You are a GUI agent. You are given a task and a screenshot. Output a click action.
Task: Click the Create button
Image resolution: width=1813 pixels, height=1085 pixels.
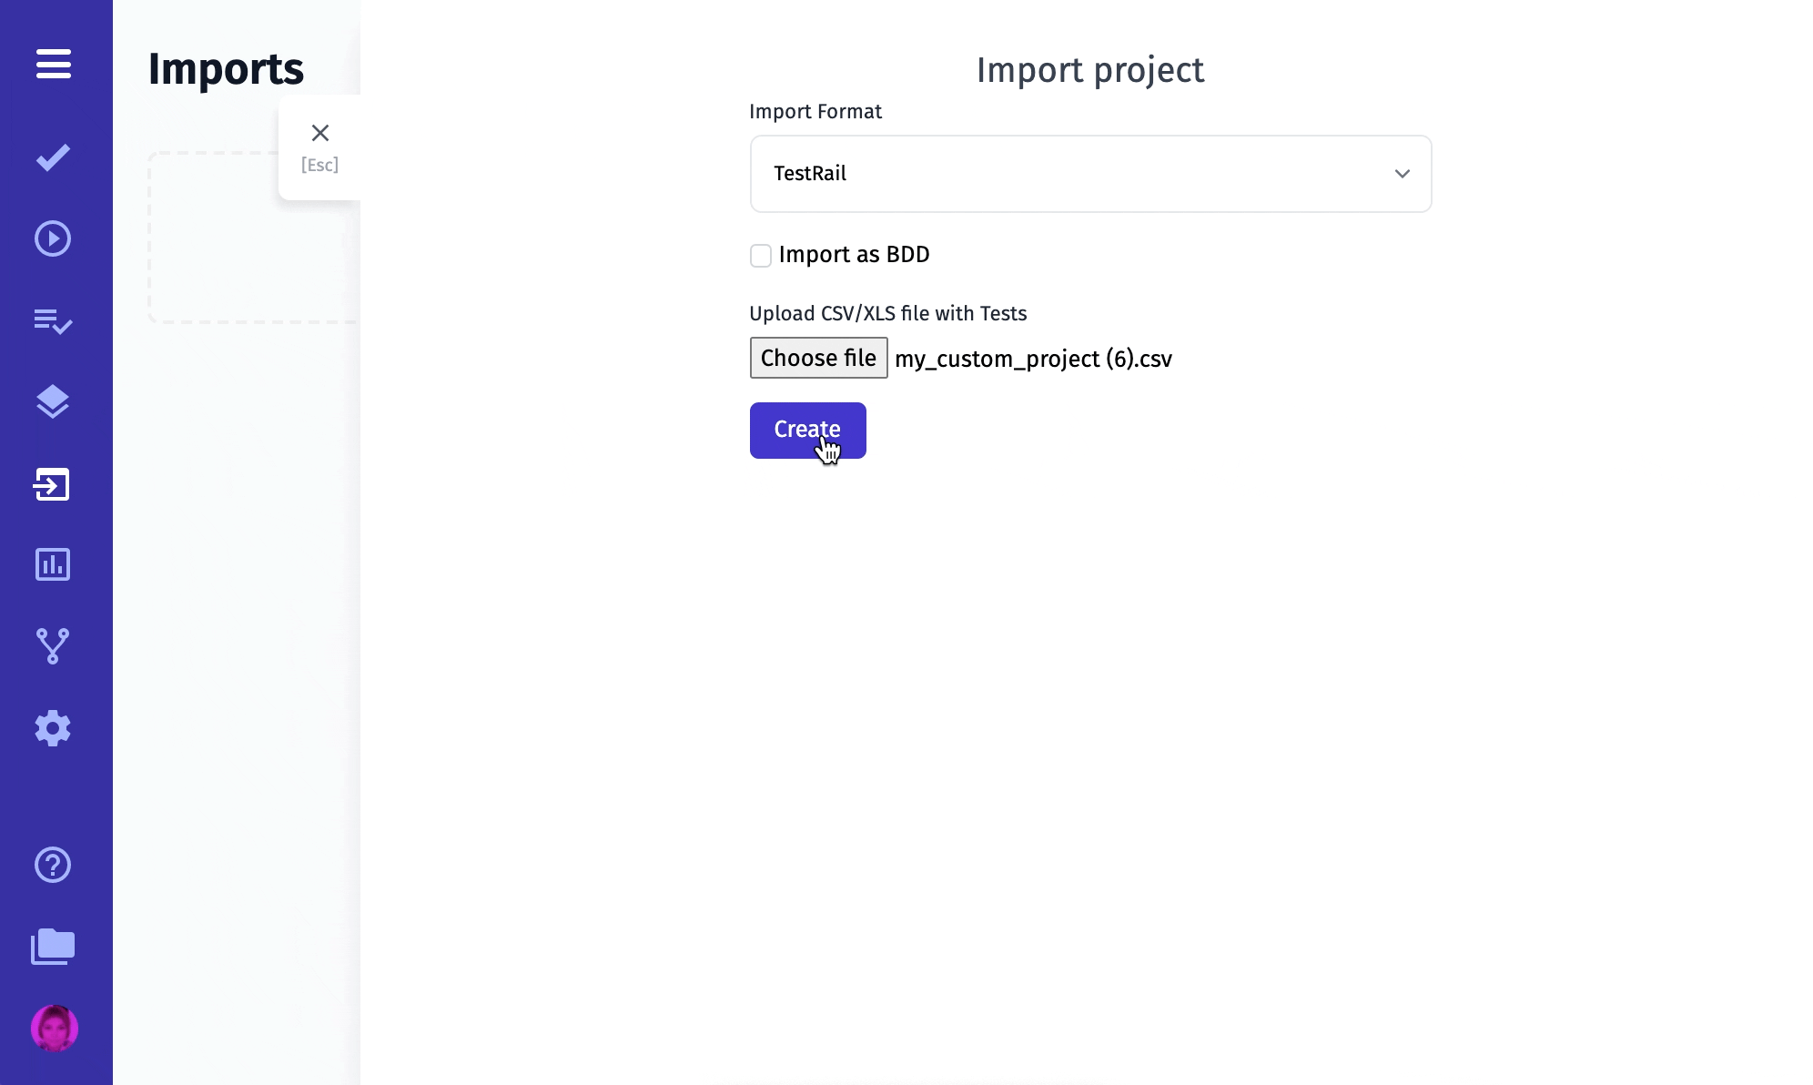[807, 431]
